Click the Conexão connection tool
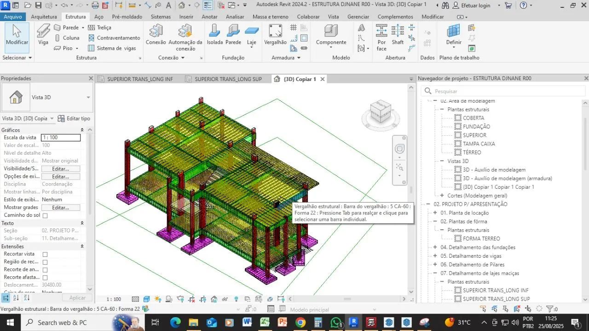 [x=156, y=35]
